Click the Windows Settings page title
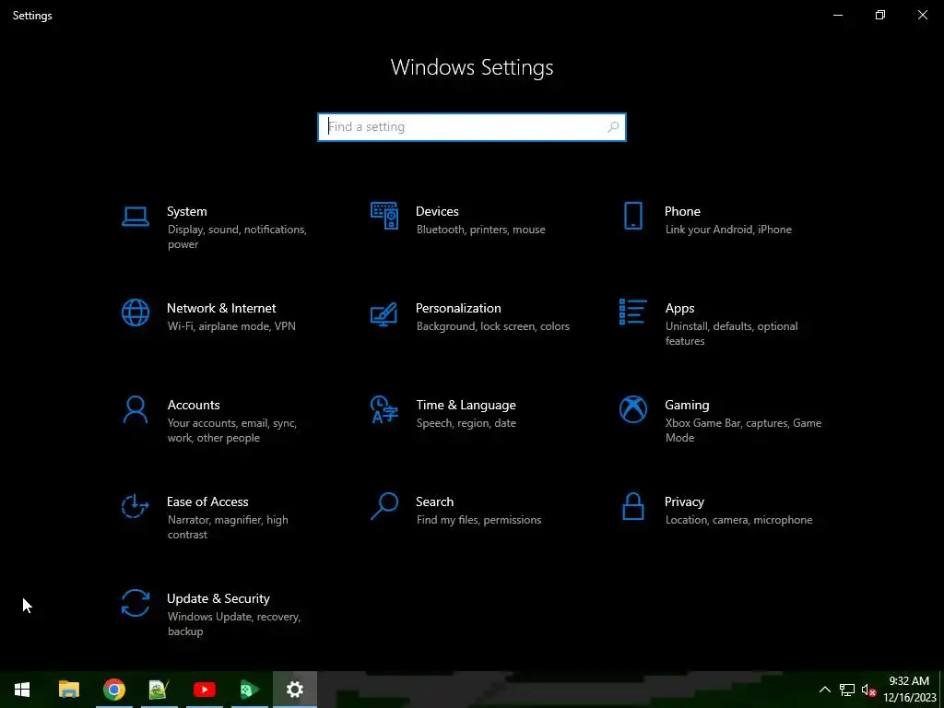Screen dimensions: 944x708 coord(471,66)
